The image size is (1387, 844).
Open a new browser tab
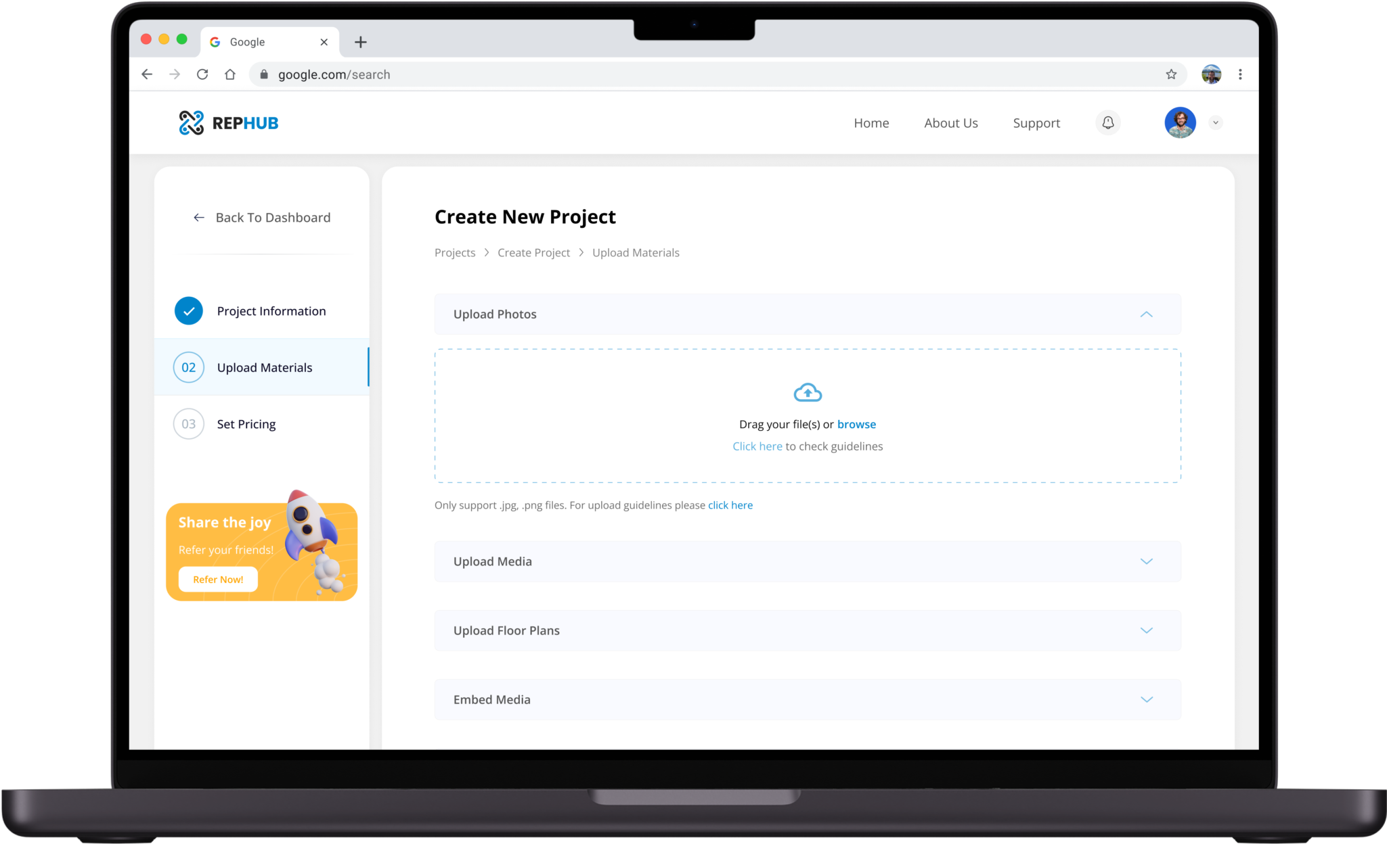click(x=361, y=42)
